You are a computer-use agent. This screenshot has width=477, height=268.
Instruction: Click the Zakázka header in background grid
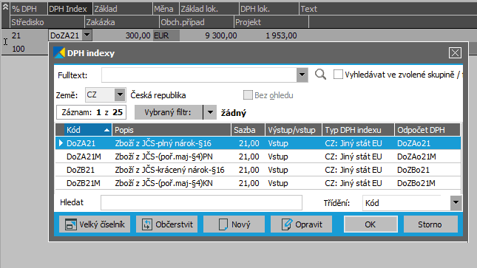[122, 22]
